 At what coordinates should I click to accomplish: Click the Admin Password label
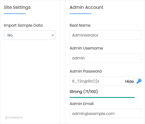(86, 71)
